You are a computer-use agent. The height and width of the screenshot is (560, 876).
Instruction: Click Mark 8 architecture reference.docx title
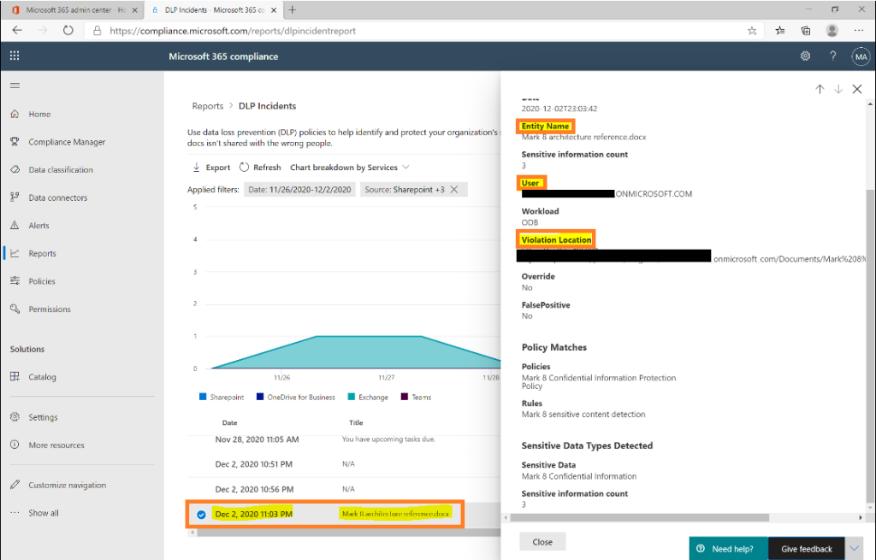coord(395,514)
